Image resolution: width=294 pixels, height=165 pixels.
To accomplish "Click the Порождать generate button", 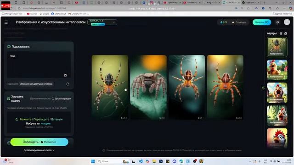I will pyautogui.click(x=40, y=142).
